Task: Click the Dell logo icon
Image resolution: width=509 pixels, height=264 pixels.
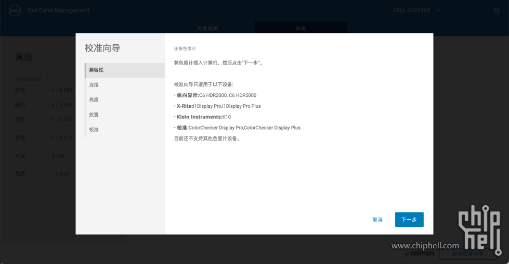Action: tap(15, 10)
